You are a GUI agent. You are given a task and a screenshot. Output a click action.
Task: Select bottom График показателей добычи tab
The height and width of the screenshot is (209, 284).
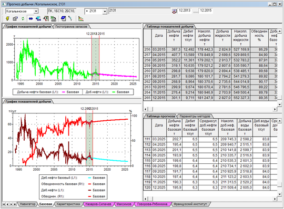[x=28, y=101]
